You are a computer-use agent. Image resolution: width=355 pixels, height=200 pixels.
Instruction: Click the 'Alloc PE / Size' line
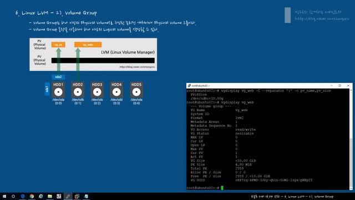coord(218,172)
